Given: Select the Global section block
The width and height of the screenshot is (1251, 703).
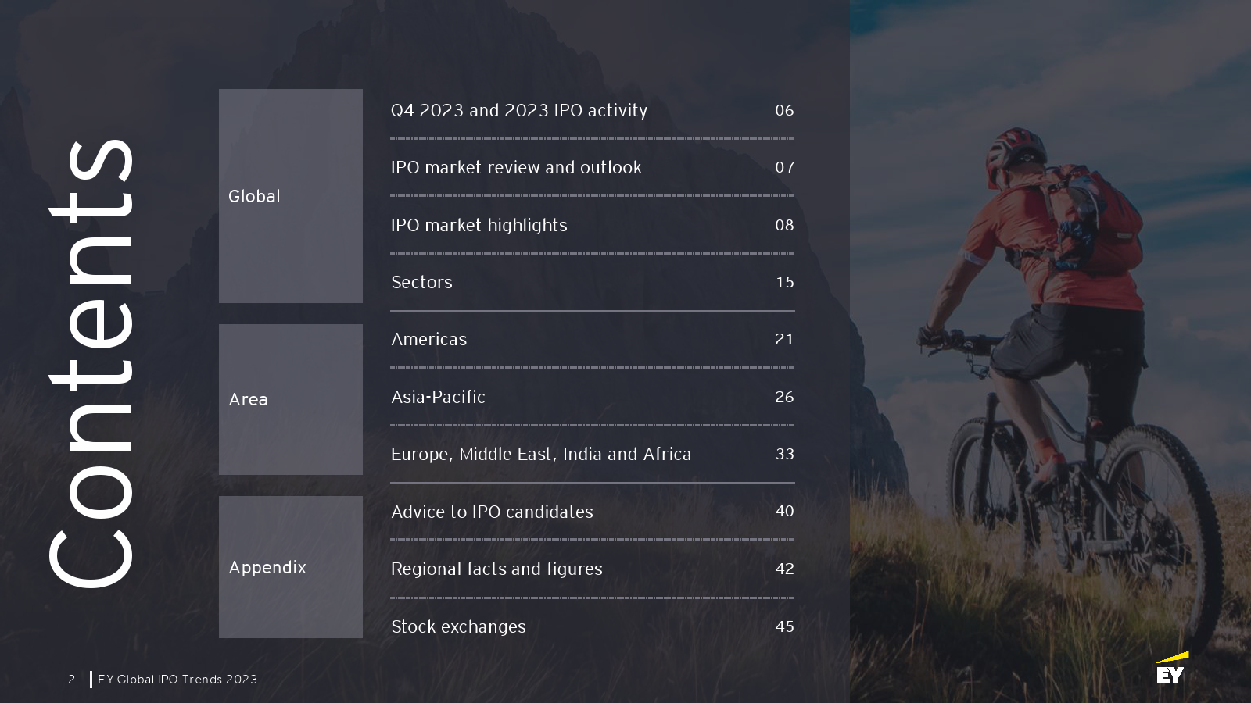Looking at the screenshot, I should (x=290, y=196).
